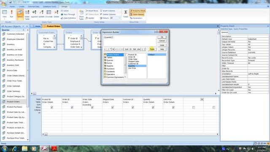Open Show Table in the ribbon

81,15
